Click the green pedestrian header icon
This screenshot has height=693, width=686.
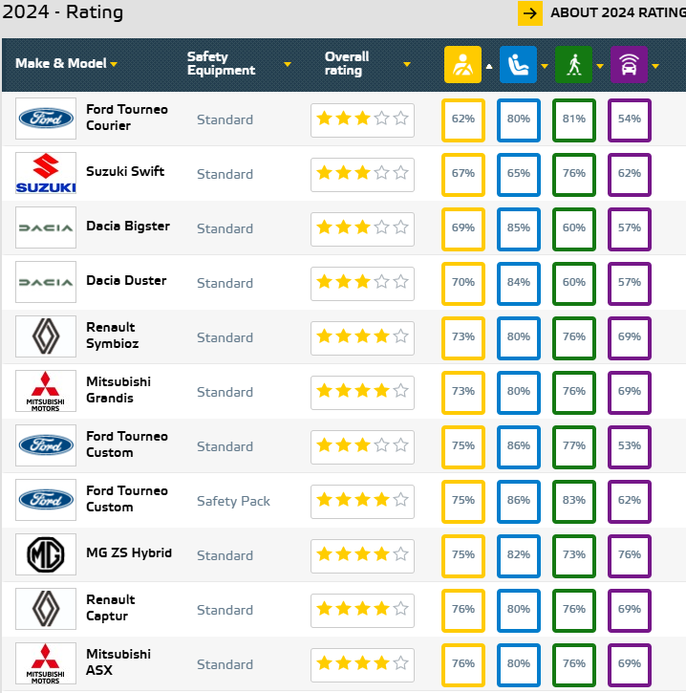pyautogui.click(x=573, y=65)
